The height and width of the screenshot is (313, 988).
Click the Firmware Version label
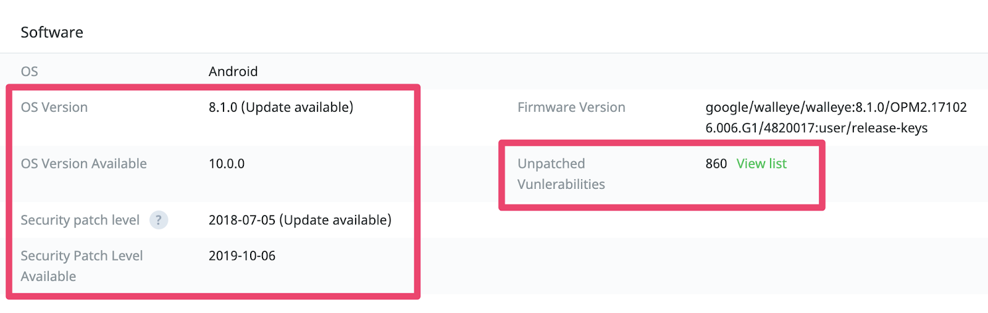click(571, 107)
